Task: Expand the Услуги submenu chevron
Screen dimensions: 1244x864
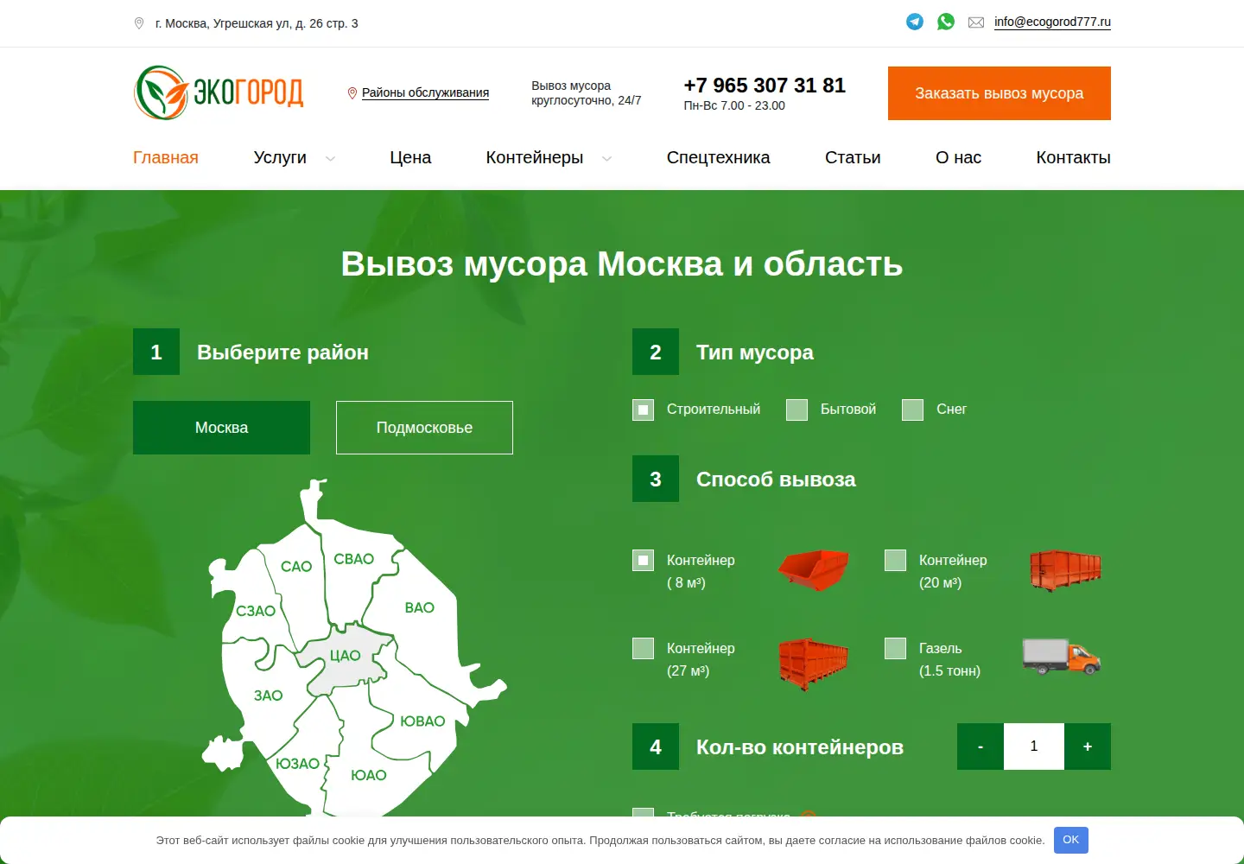Action: [x=330, y=159]
